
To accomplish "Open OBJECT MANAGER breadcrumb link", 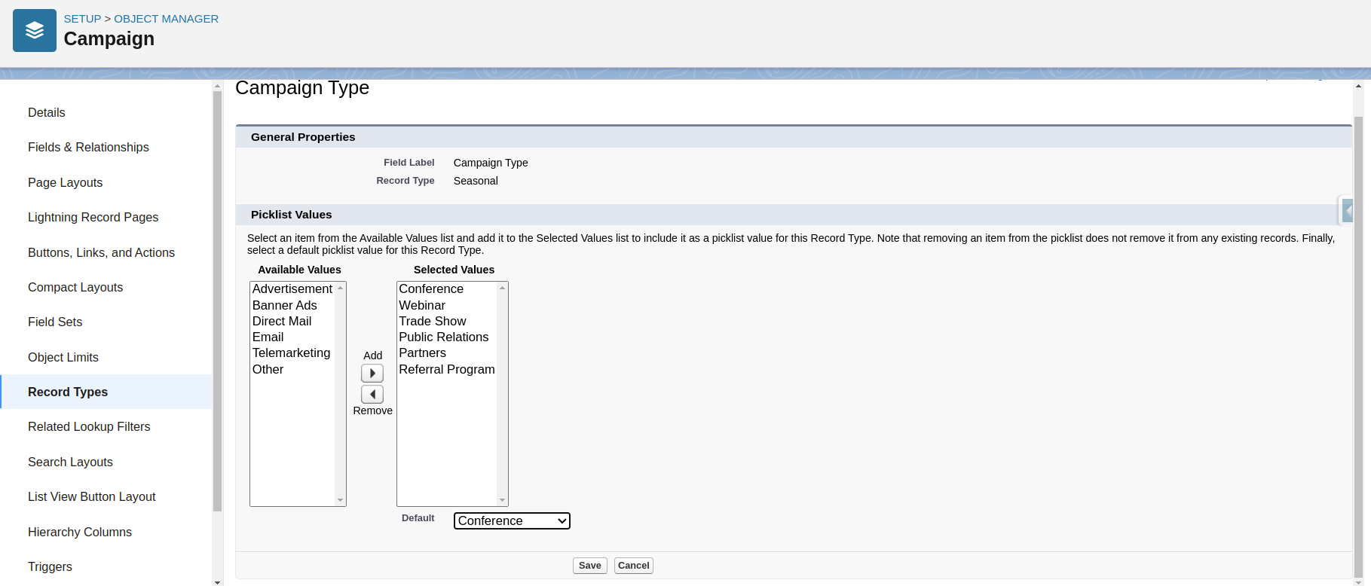I will [x=166, y=19].
